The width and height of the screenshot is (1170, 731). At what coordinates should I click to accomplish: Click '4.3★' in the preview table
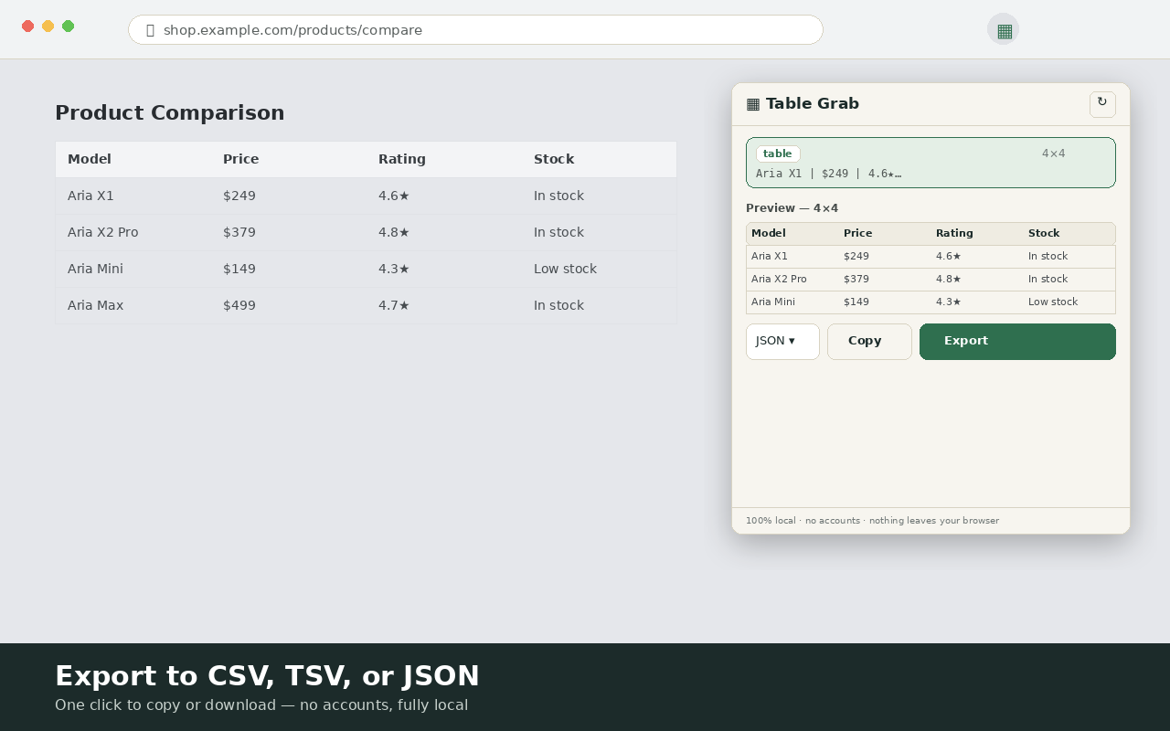coord(949,302)
